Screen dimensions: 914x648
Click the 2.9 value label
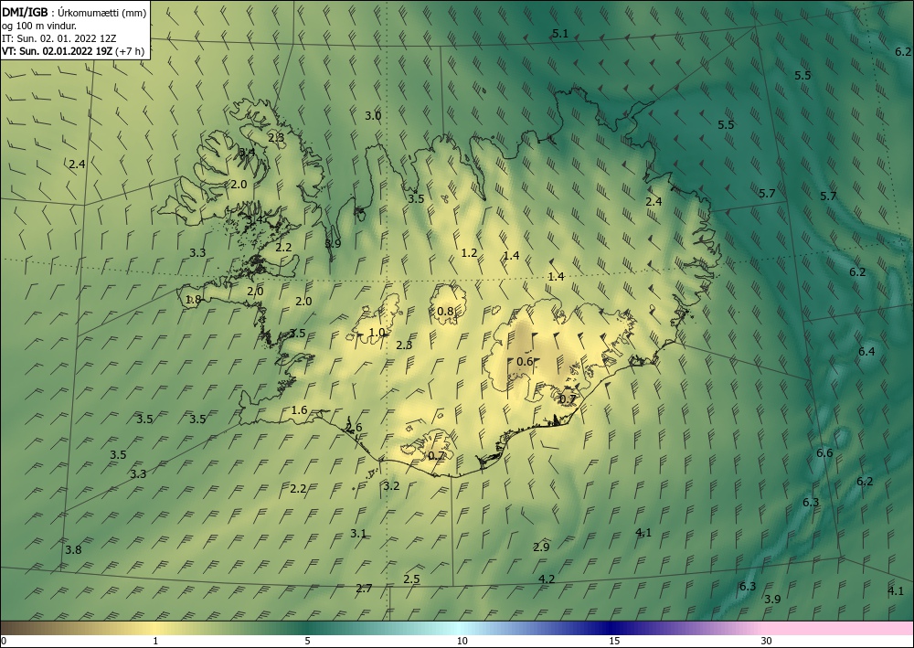pyautogui.click(x=541, y=547)
